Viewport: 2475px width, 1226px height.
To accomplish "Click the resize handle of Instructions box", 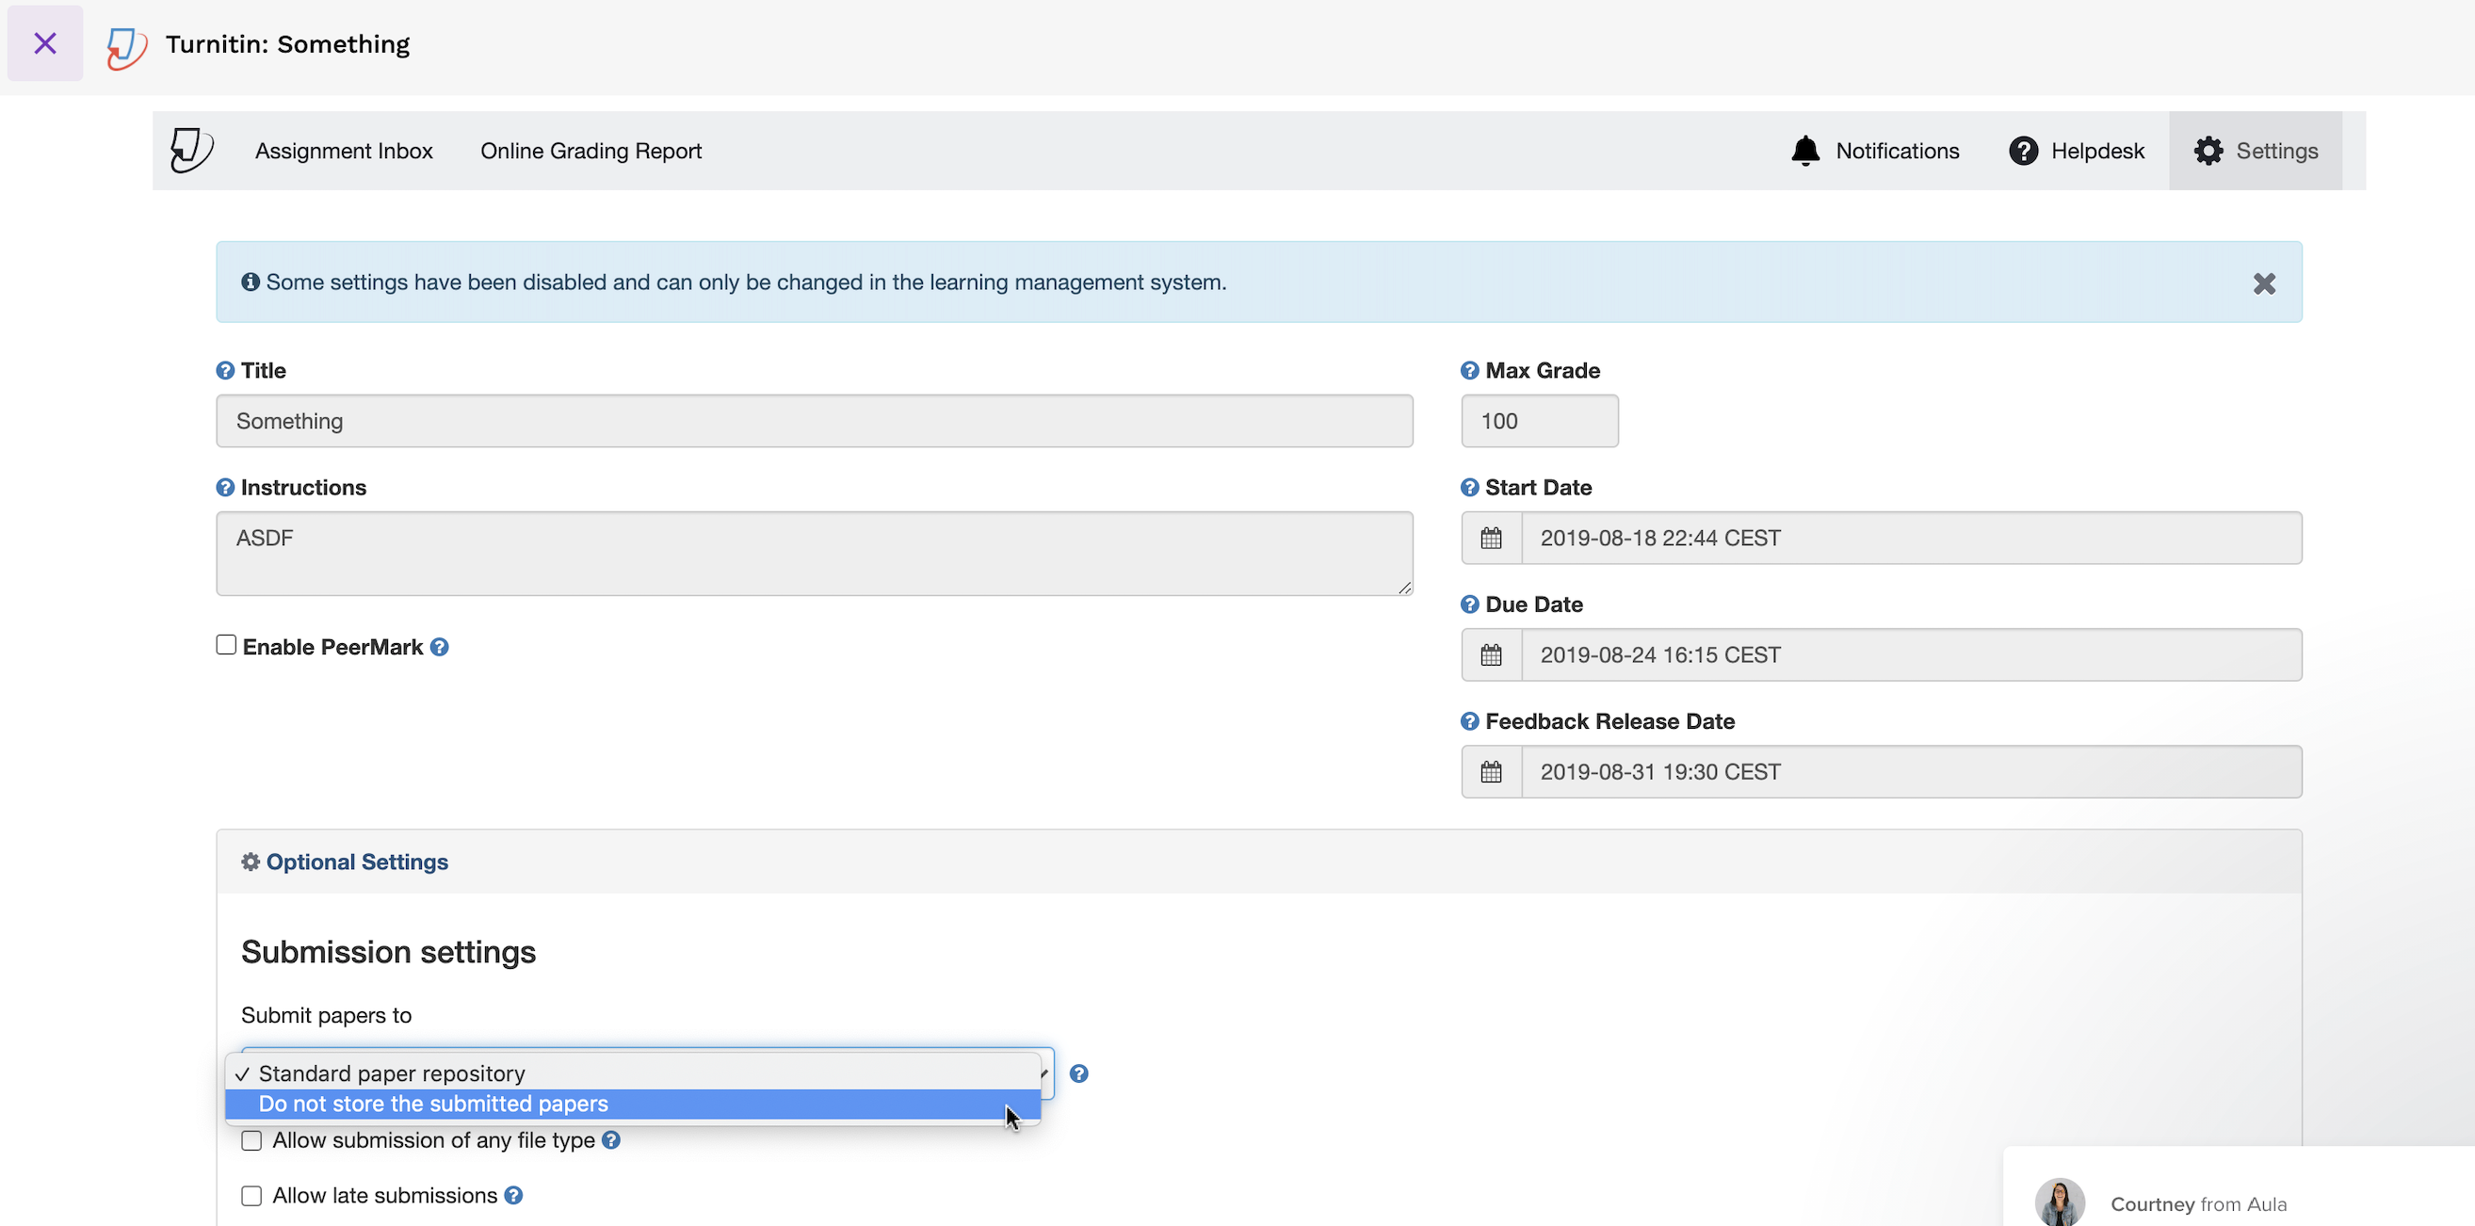I will point(1405,588).
